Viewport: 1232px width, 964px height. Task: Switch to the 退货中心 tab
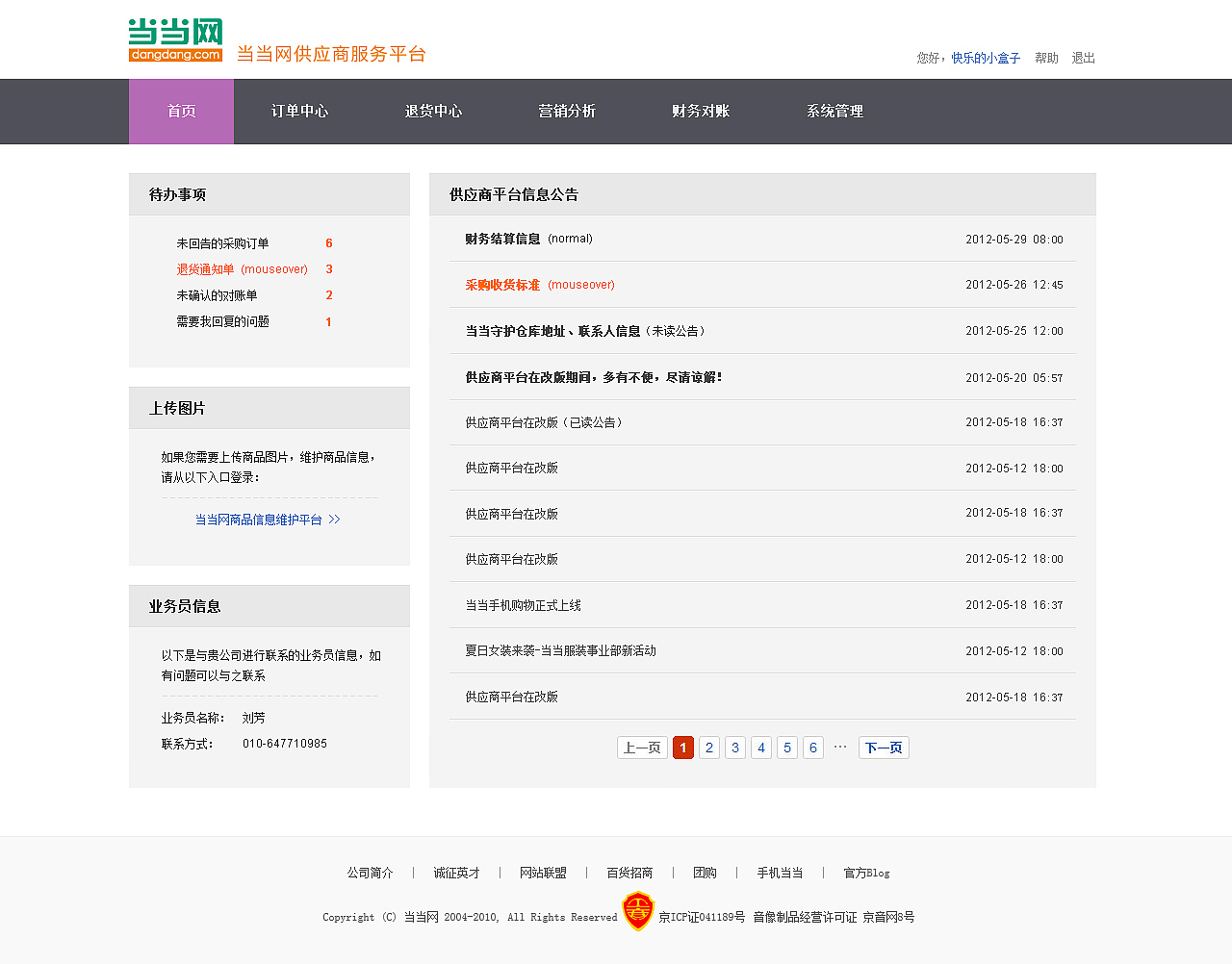(433, 111)
